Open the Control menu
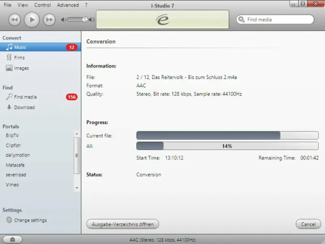 point(43,5)
